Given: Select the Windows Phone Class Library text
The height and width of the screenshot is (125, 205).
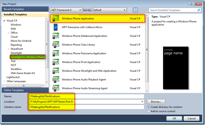Looking at the screenshot, I should pyautogui.click(x=78, y=44).
